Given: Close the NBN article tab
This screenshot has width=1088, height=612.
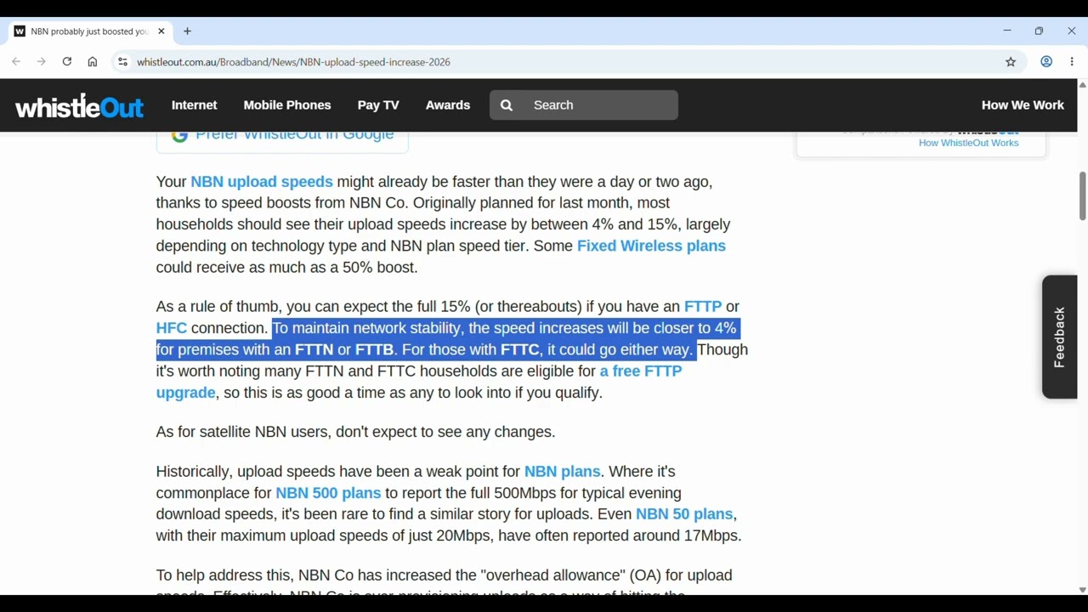Looking at the screenshot, I should (x=161, y=31).
